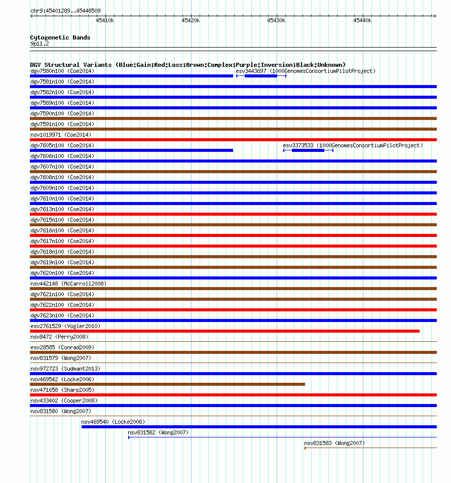
Task: Open nsv442148 (McCarroll2008) label
Action: click(68, 284)
